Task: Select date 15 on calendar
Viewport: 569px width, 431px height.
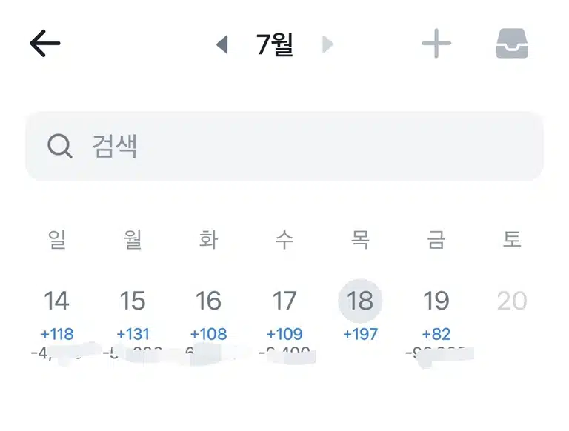Action: [x=133, y=301]
